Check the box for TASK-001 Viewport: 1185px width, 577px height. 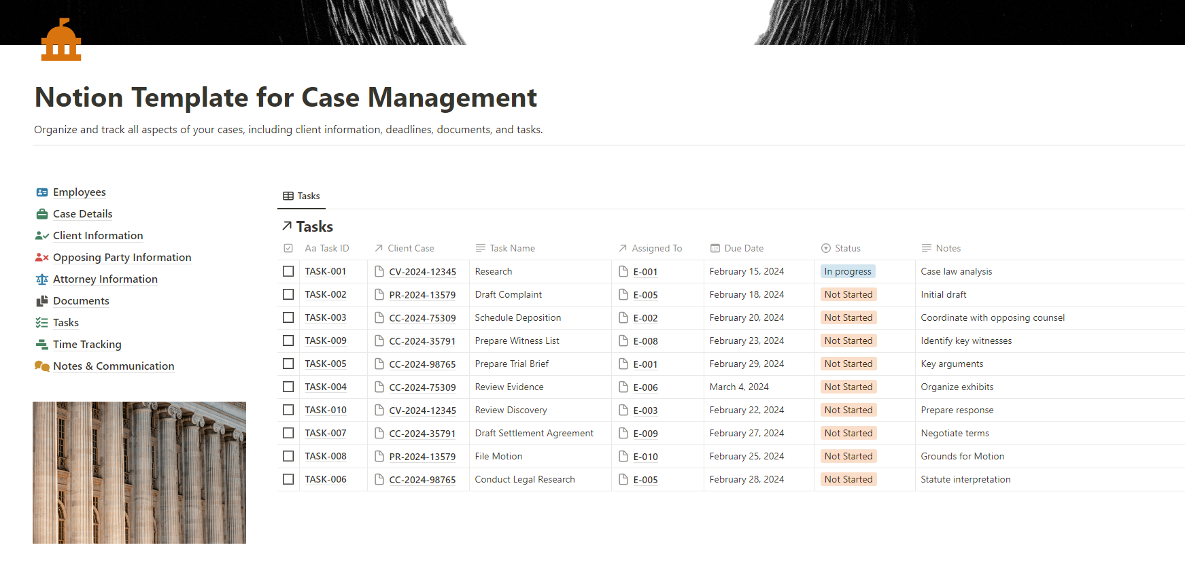pyautogui.click(x=288, y=271)
